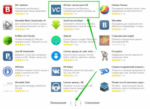This screenshot has height=109, width=150.
Task: Click the star rating under VKontakte extension
Action: pyautogui.click(x=117, y=29)
